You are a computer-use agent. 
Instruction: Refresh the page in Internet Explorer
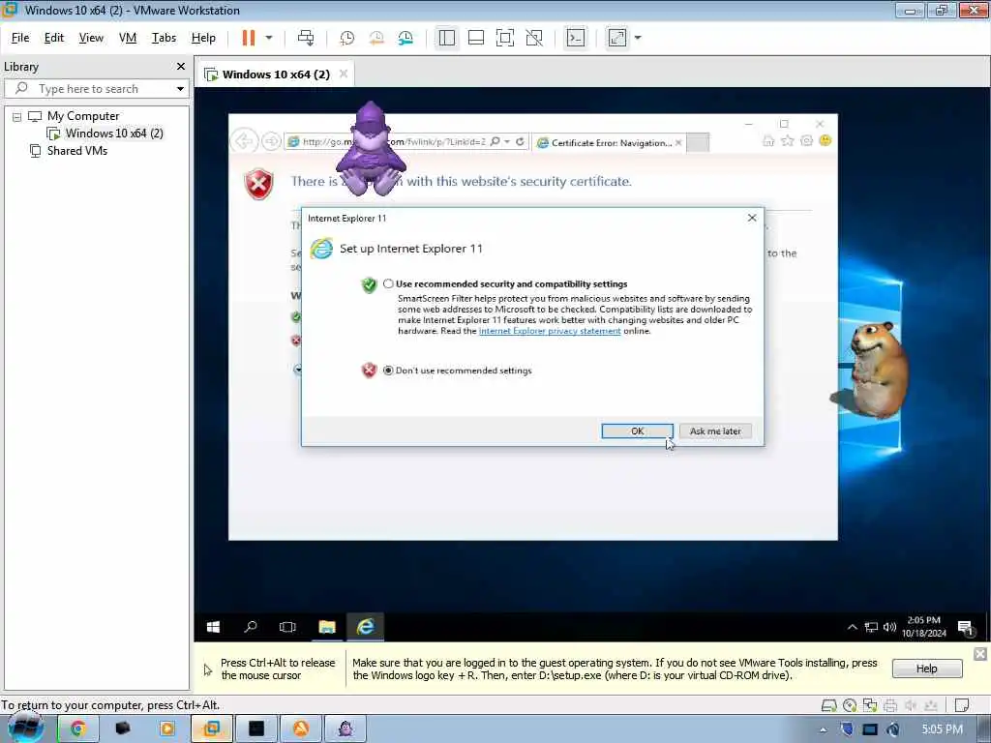[x=520, y=141]
